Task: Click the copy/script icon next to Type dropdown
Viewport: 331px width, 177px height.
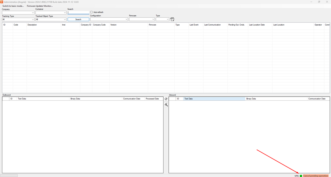Action: point(172,19)
